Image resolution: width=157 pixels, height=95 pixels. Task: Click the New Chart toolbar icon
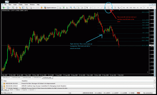3,8
